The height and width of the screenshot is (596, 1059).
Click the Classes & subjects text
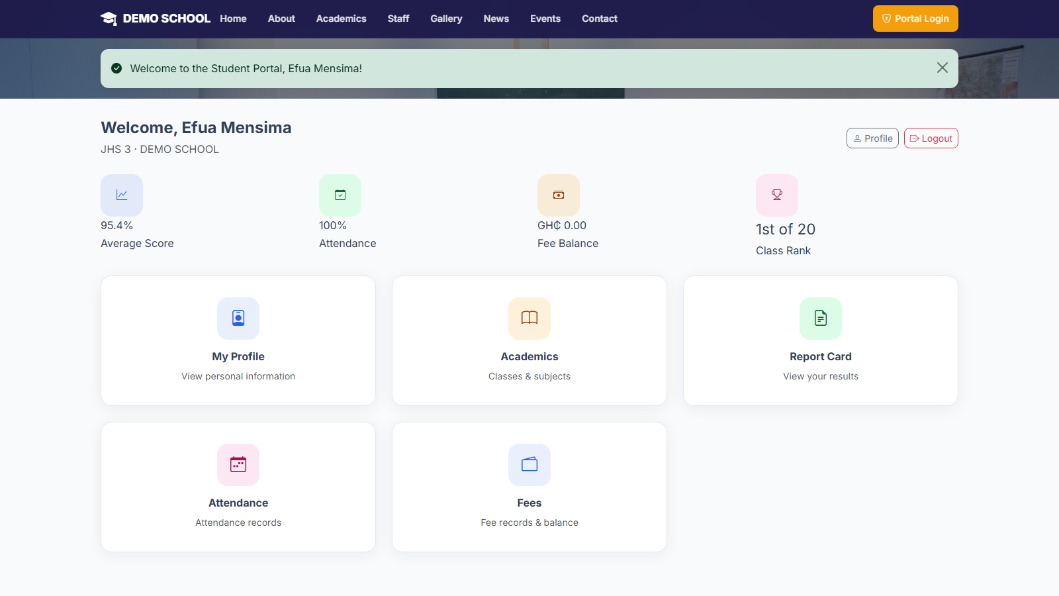(x=529, y=376)
